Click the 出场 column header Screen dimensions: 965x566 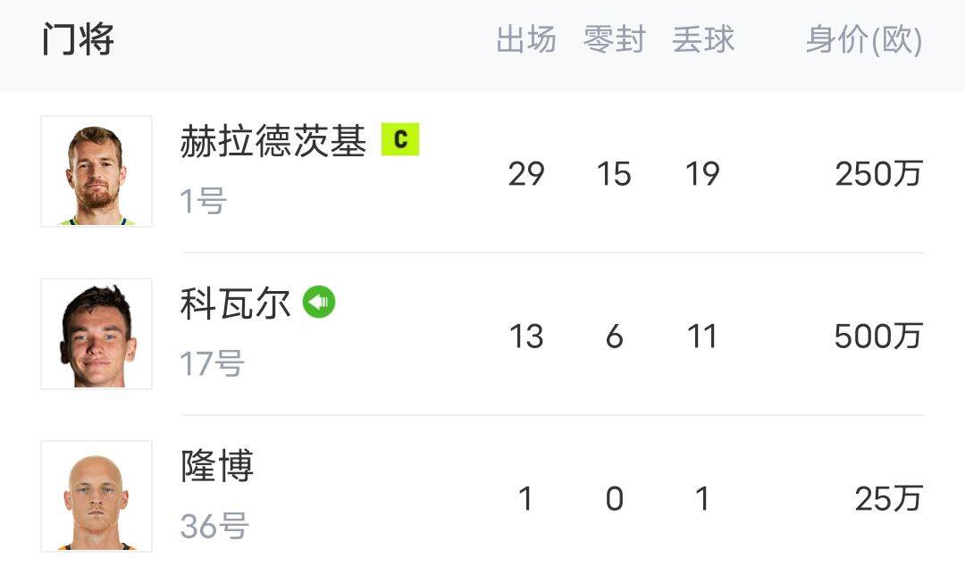(x=525, y=40)
